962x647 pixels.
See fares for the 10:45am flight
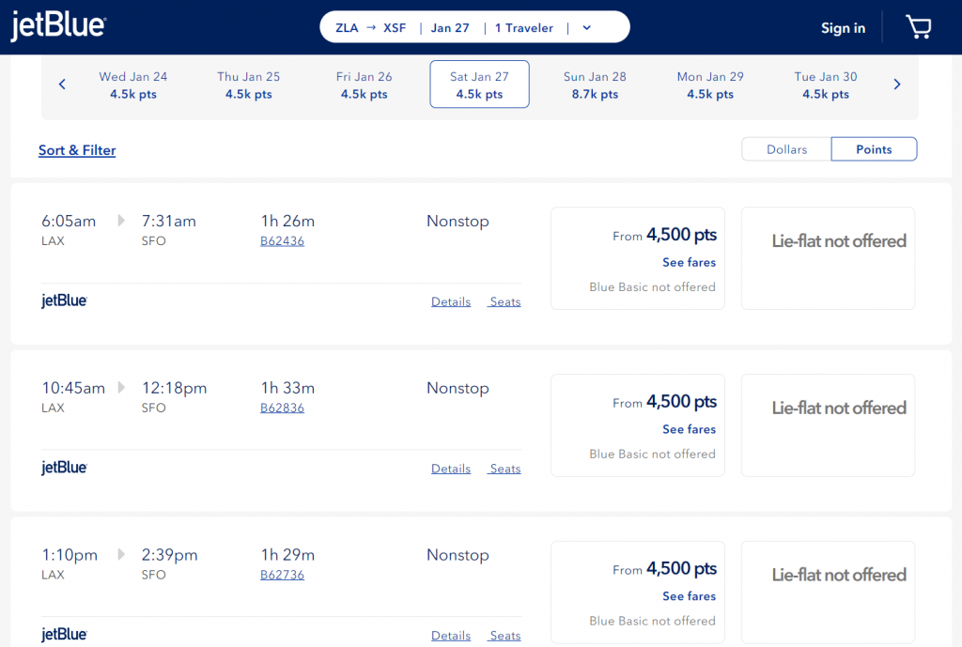pyautogui.click(x=689, y=429)
